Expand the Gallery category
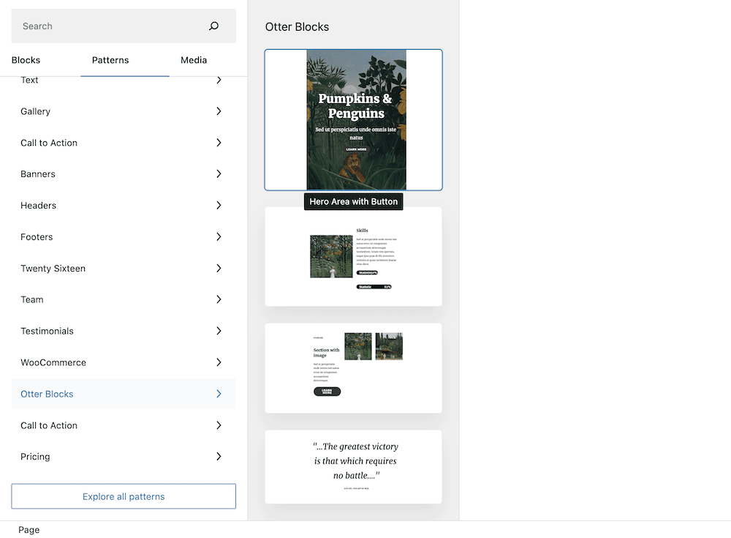Screen dimensions: 731x538 123,111
